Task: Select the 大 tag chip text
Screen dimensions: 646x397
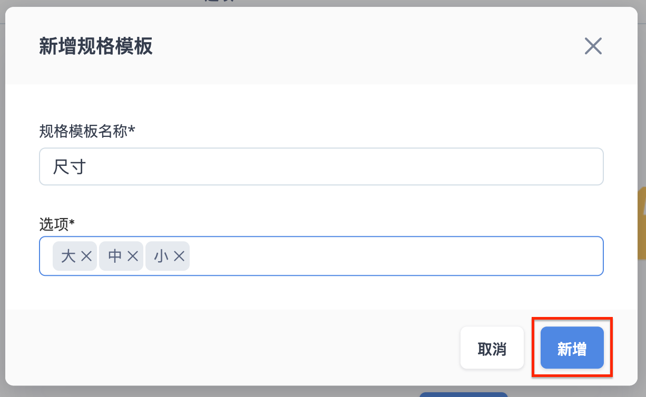Action: tap(68, 256)
